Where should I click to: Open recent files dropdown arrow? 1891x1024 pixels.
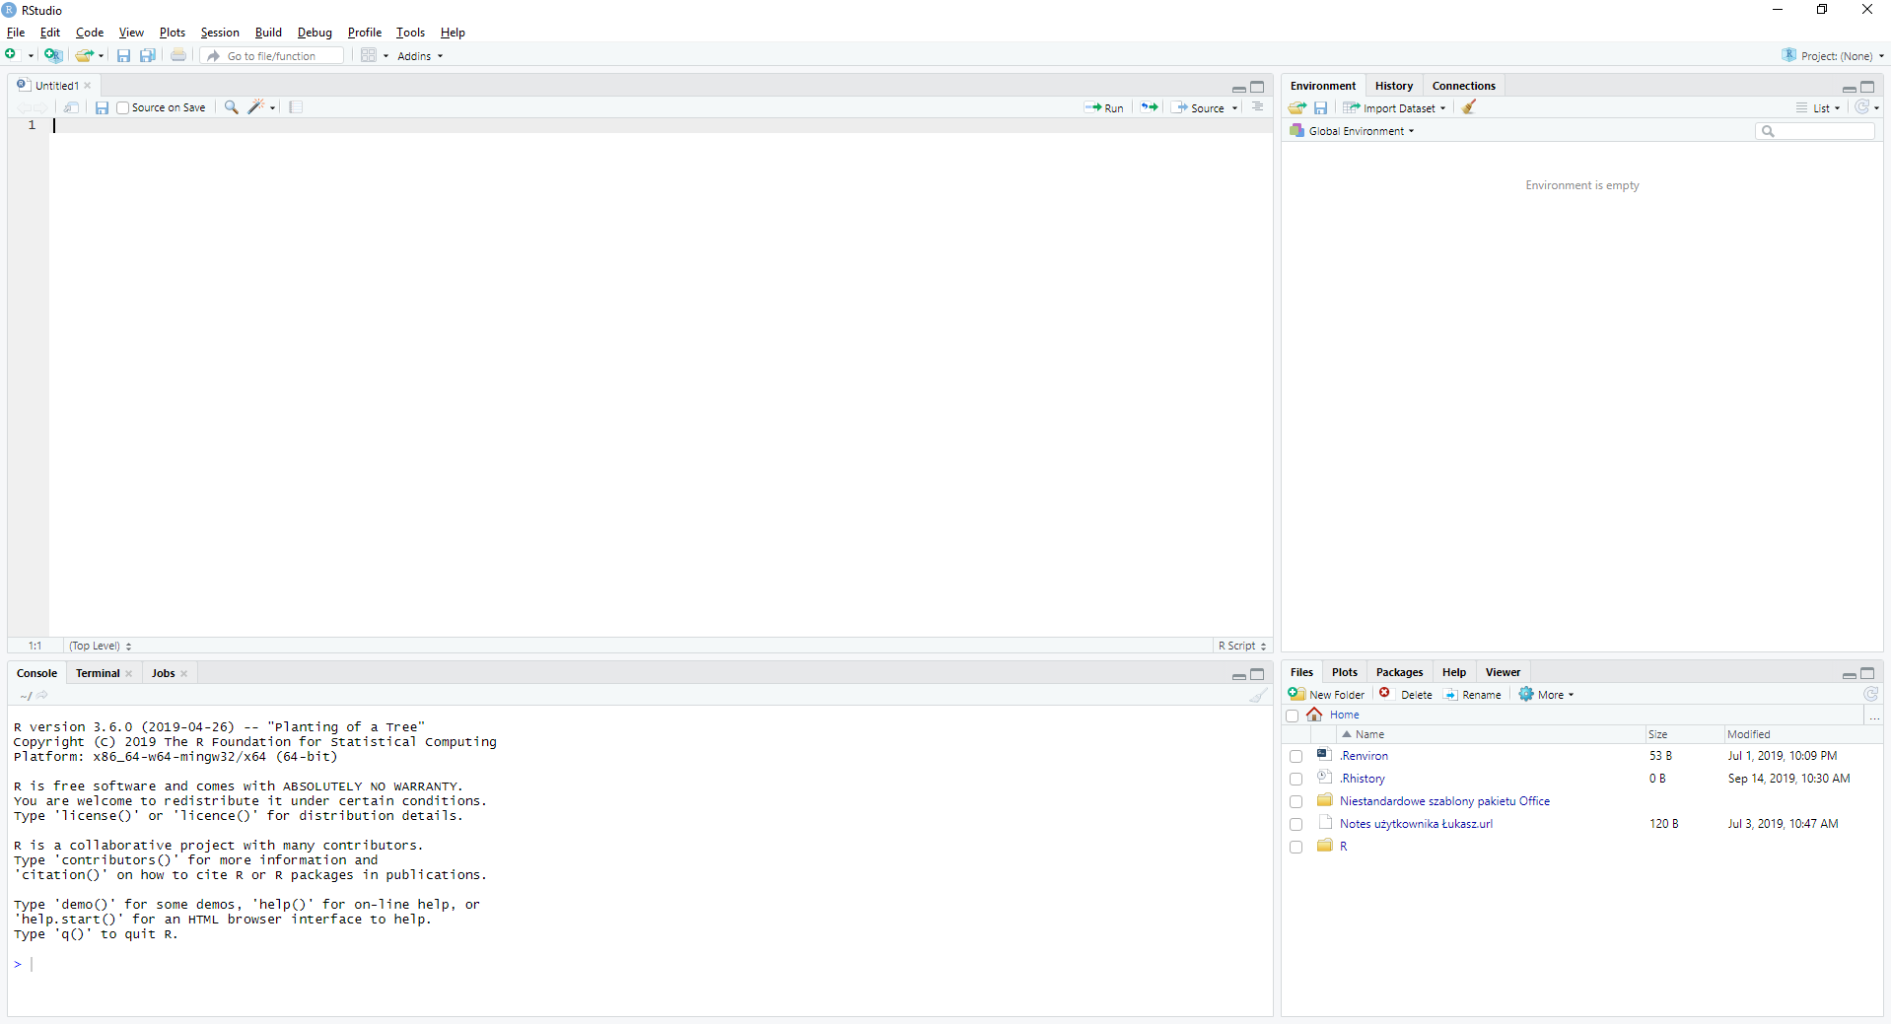coord(101,56)
